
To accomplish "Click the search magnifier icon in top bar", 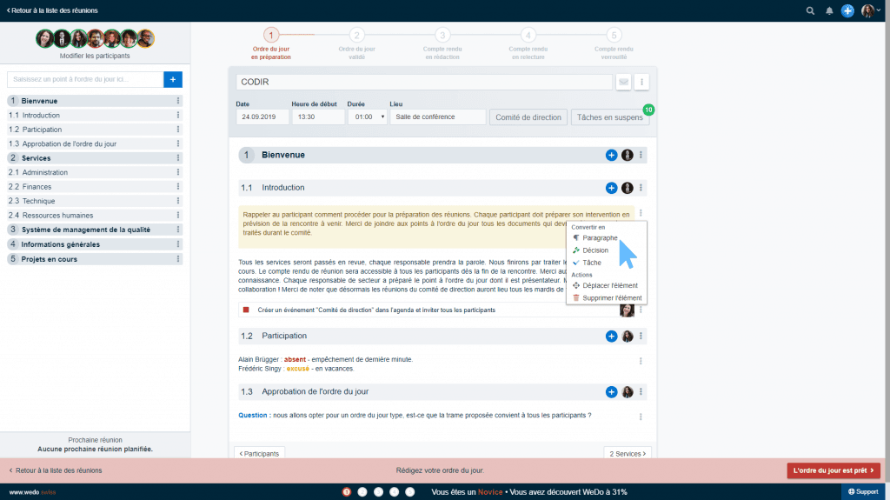I will coord(810,10).
